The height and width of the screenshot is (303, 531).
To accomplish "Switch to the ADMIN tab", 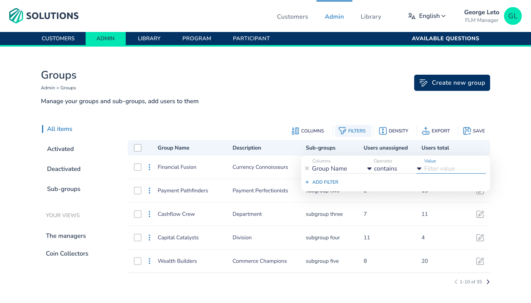I will click(x=106, y=39).
